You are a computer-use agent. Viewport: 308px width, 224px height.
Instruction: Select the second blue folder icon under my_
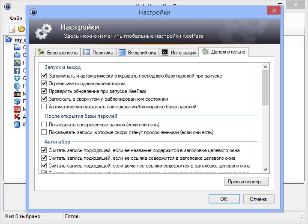click(17, 55)
